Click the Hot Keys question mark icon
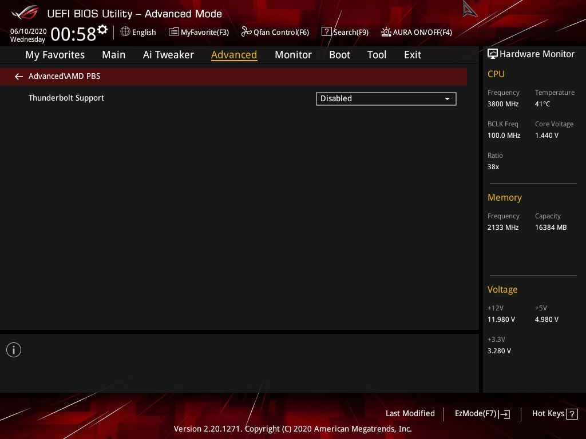Image resolution: width=586 pixels, height=439 pixels. (572, 414)
